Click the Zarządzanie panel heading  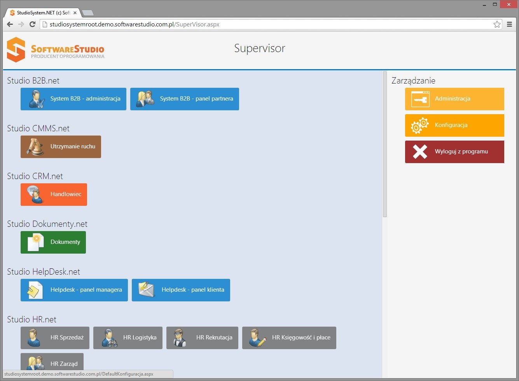[413, 81]
